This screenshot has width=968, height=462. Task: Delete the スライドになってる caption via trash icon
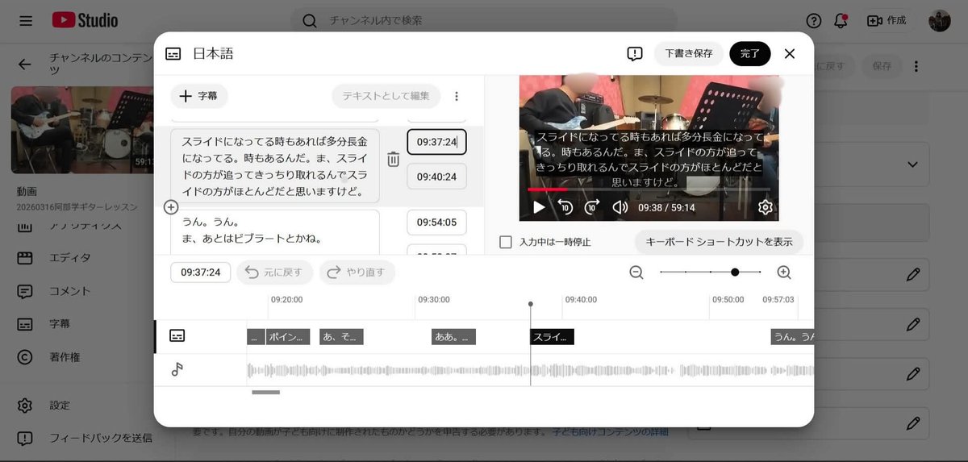tap(394, 159)
